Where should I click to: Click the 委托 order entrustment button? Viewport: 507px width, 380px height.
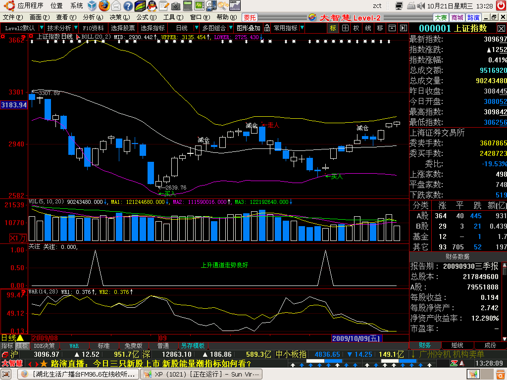pyautogui.click(x=250, y=17)
